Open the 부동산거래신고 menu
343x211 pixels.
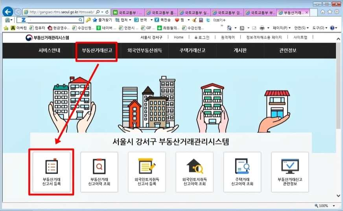97,50
